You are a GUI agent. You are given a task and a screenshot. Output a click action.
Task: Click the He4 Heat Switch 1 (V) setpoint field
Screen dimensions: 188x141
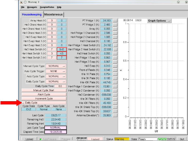point(52,54)
